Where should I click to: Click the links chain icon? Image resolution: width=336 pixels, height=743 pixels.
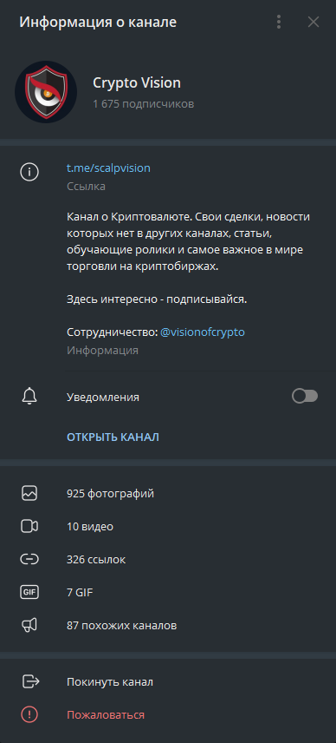29,560
